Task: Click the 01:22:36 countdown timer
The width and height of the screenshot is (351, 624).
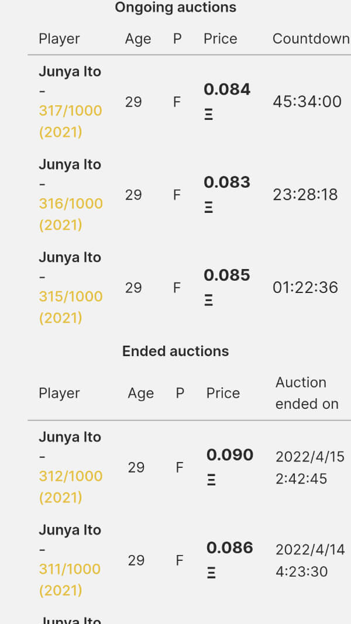Action: coord(305,288)
